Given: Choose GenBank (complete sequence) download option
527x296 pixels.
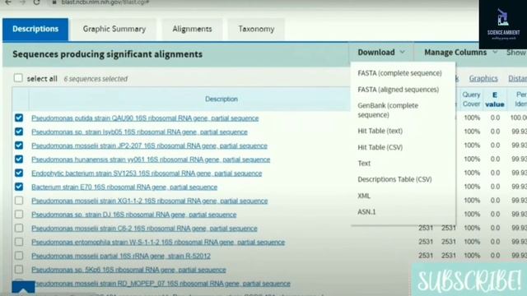Looking at the screenshot, I should pyautogui.click(x=388, y=110).
